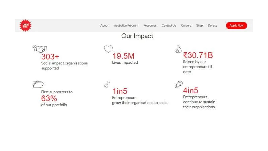
Task: Open the Incubation Program menu item
Action: tap(126, 26)
